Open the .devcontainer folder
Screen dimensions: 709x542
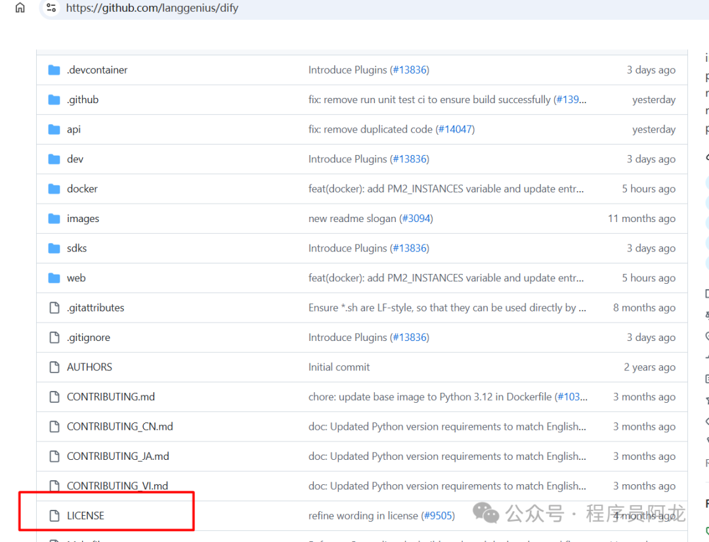[97, 70]
